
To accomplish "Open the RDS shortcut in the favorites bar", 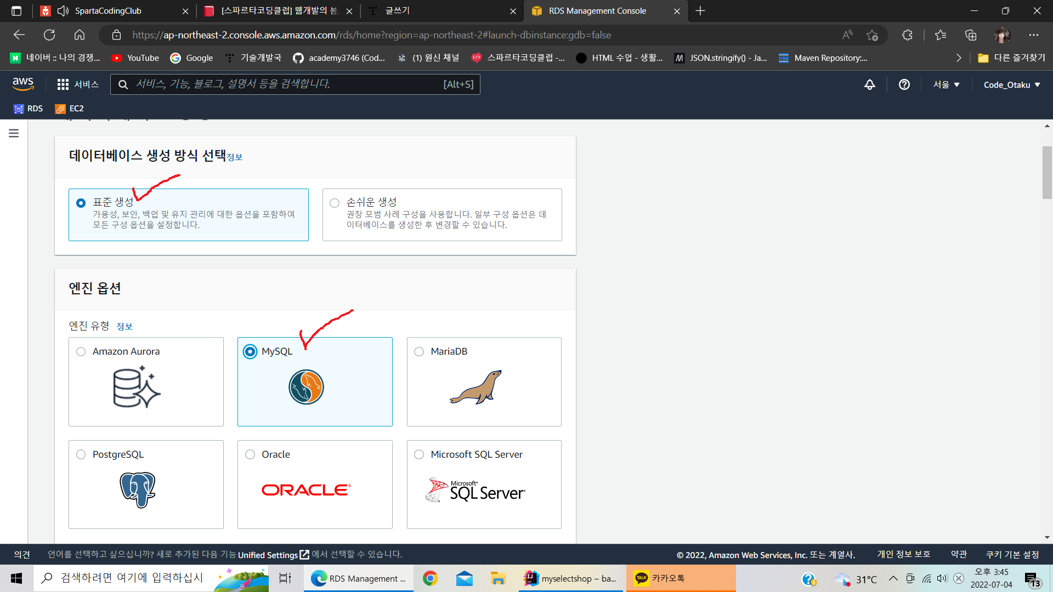I will 28,109.
